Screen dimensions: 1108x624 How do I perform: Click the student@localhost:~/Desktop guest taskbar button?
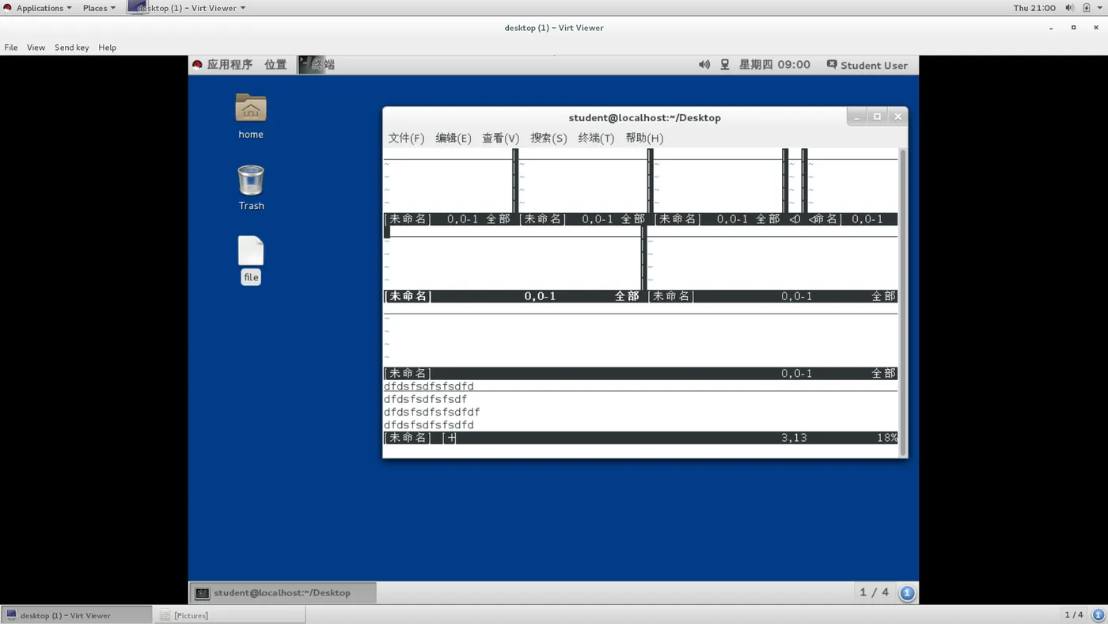tap(283, 592)
